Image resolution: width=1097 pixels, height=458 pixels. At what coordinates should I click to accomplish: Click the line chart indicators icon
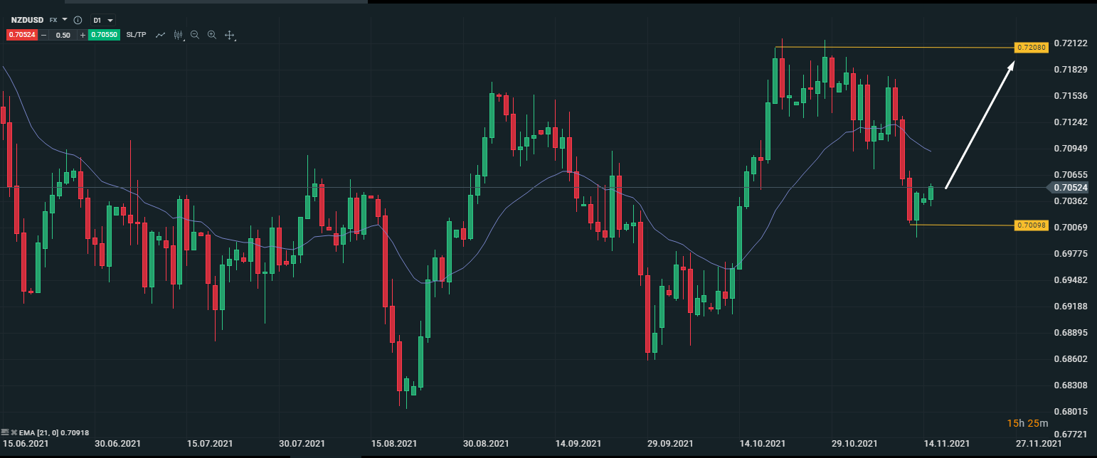tap(161, 35)
